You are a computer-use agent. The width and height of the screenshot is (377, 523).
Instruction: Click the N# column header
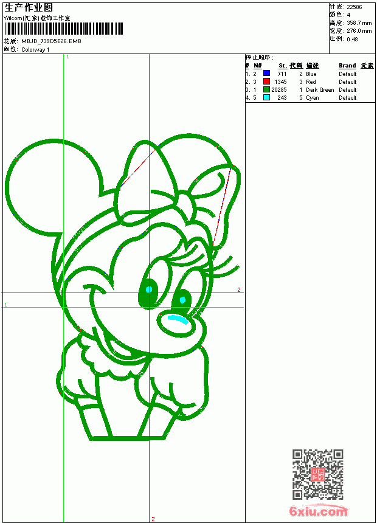(x=258, y=66)
